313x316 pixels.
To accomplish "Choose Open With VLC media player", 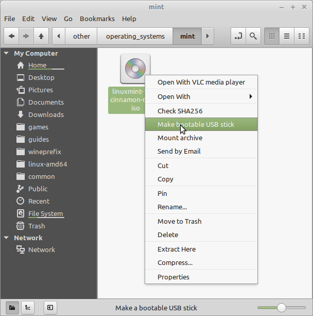I will click(201, 82).
